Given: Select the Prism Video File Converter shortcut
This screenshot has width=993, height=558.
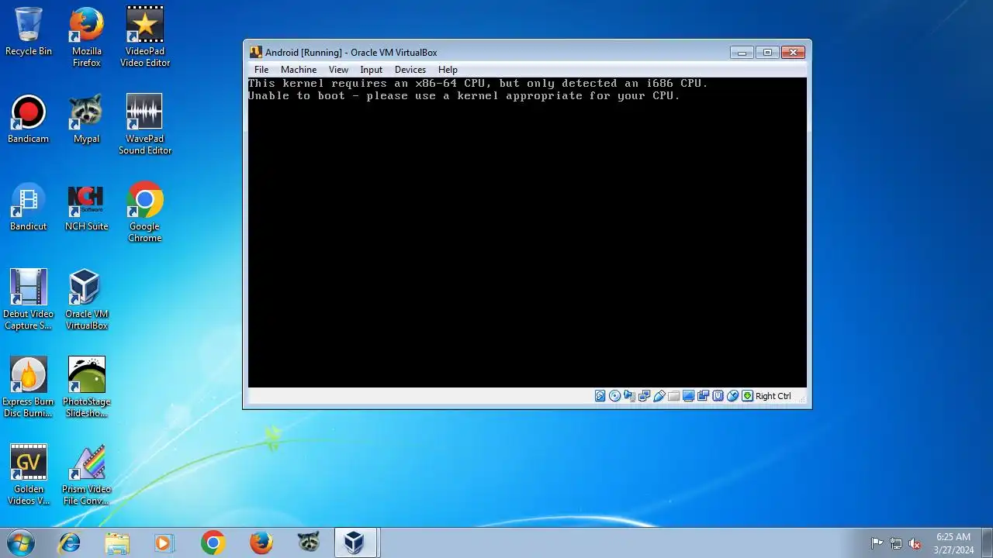Looking at the screenshot, I should point(87,475).
